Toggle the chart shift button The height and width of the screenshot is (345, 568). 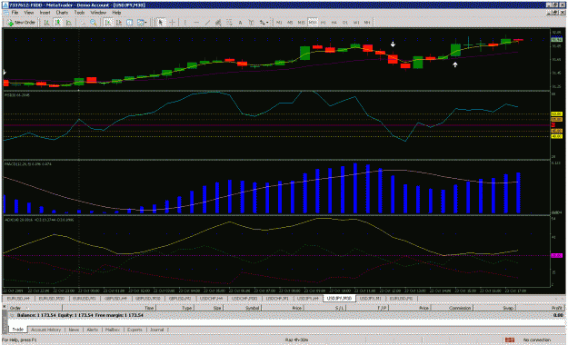point(119,23)
